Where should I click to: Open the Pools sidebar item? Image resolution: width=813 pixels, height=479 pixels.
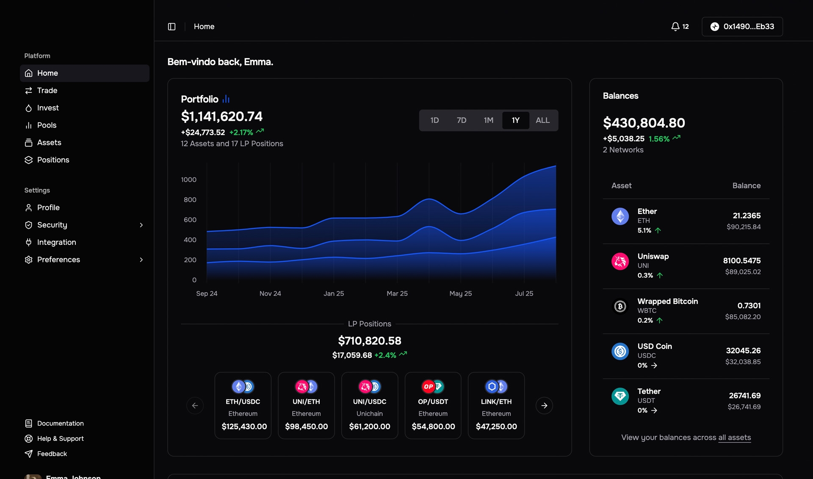click(x=47, y=125)
